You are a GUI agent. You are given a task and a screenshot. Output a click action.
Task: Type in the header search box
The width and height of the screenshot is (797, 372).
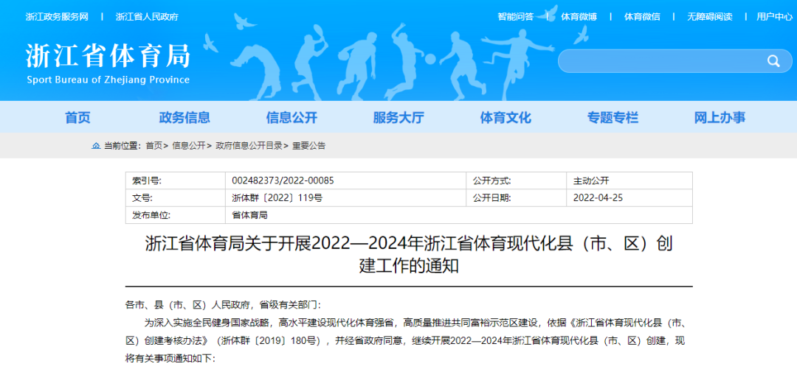click(x=657, y=61)
